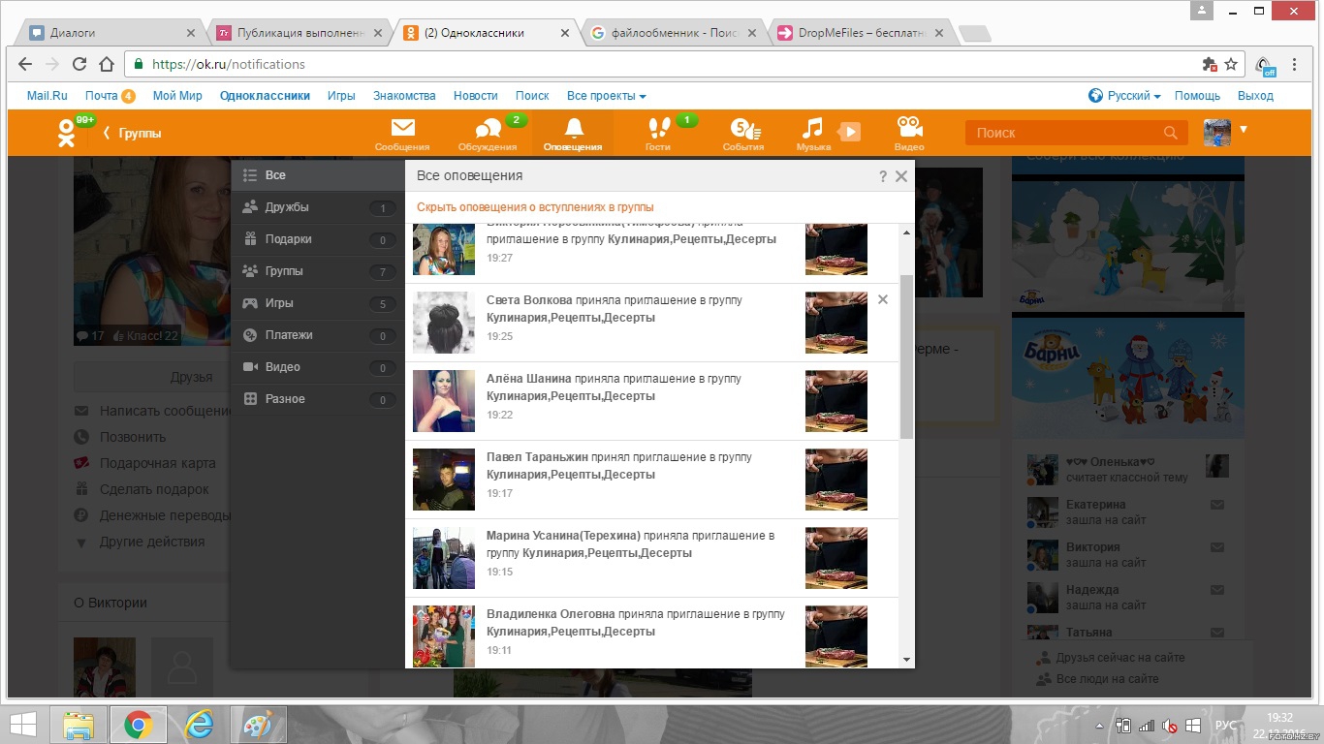
Task: Open help question mark in notifications panel
Action: (x=883, y=176)
